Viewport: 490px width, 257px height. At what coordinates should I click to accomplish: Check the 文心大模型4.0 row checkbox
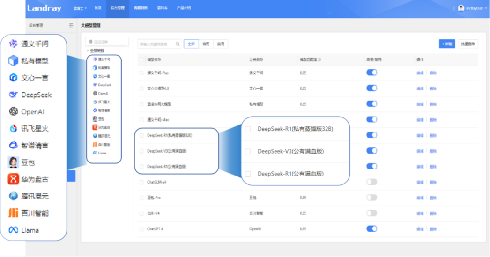pos(142,88)
